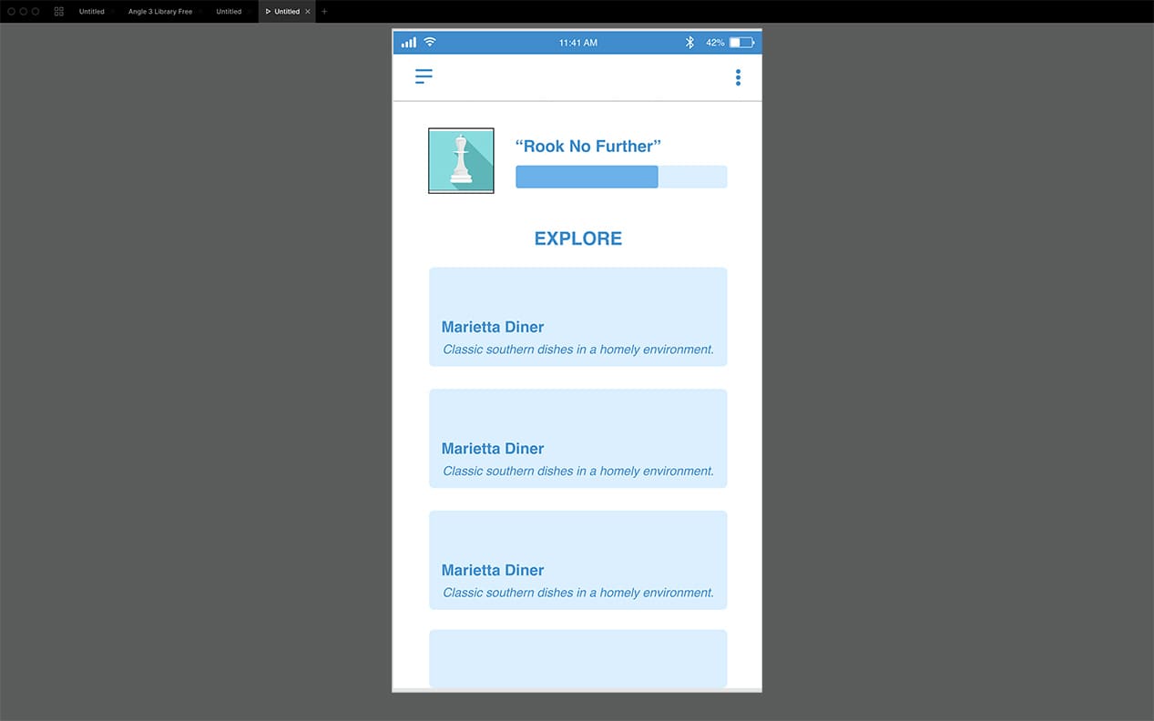Open the third Marietta Diner card
The image size is (1154, 721).
coord(577,560)
